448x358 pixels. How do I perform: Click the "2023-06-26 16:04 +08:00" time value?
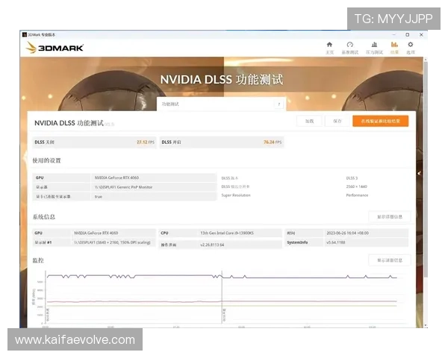click(x=347, y=233)
